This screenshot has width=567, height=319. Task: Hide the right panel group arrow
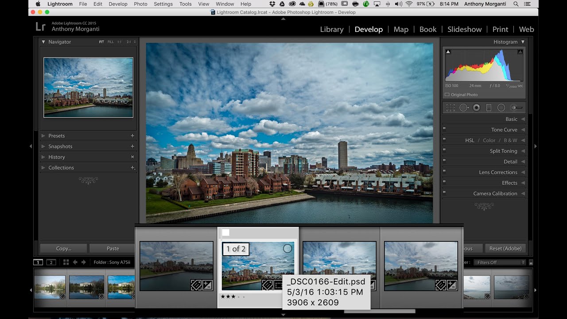[x=536, y=146]
